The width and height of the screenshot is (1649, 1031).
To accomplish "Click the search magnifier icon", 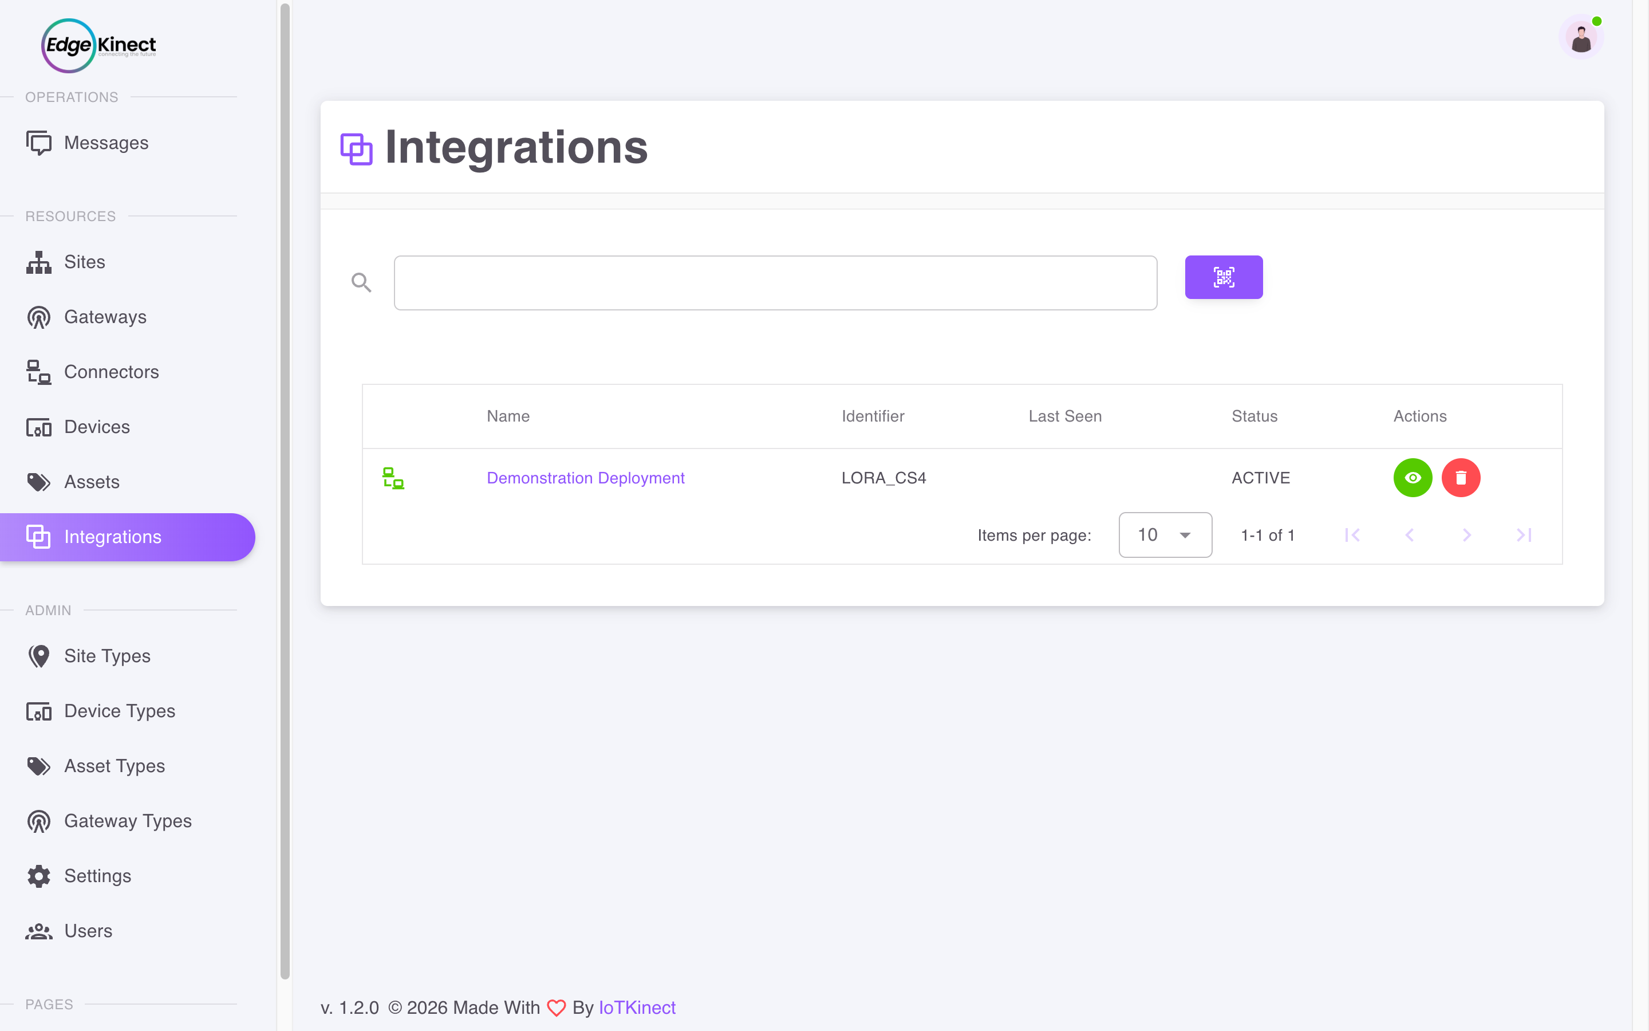I will [x=361, y=282].
